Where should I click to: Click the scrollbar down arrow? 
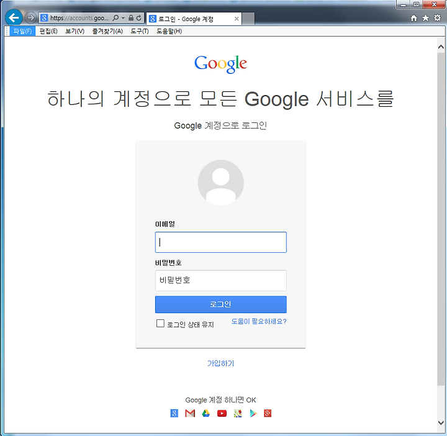point(441,422)
